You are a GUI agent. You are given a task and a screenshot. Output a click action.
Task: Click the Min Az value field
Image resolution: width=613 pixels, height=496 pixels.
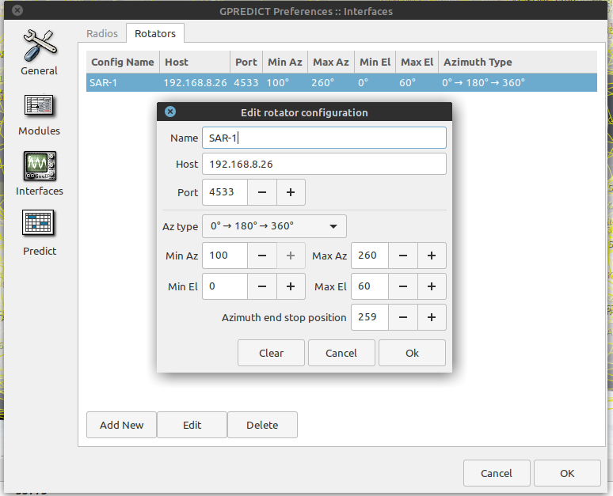point(225,256)
